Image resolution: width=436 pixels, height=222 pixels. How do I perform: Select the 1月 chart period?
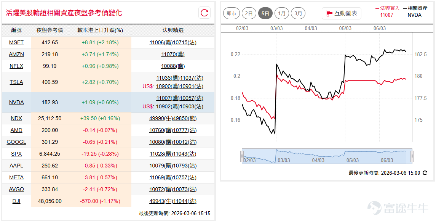point(282,13)
